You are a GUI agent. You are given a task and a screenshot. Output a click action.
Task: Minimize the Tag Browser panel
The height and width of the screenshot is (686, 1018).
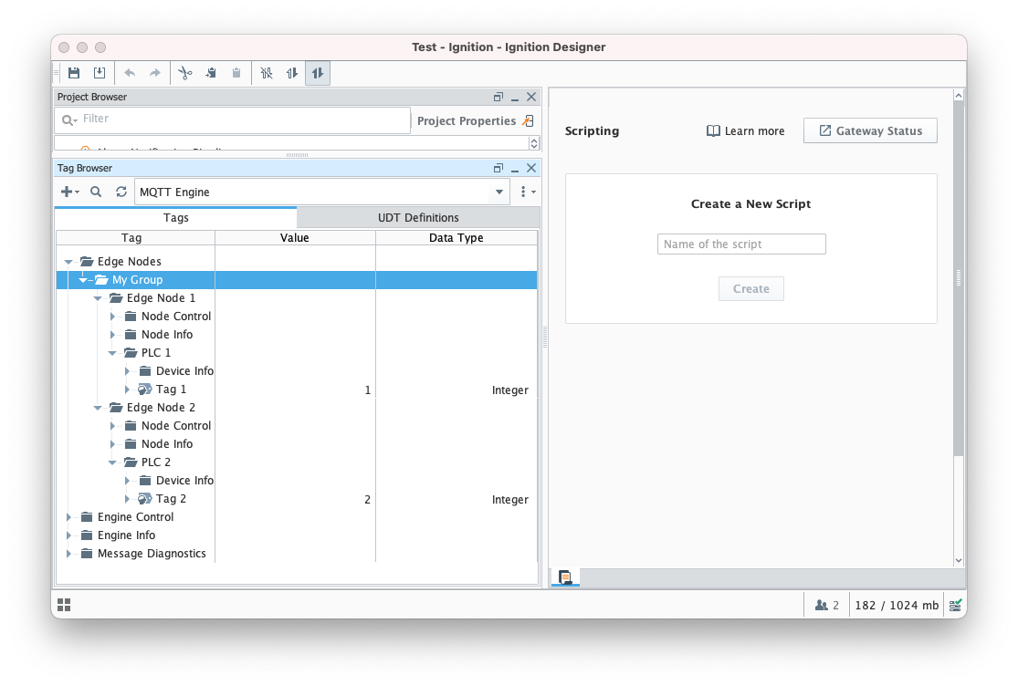click(515, 169)
